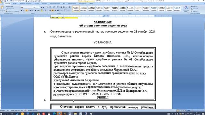Viewport: 205px width, 115px height.
Task: Toggle show paragraph marks (¶)
Action: click(70, 7)
